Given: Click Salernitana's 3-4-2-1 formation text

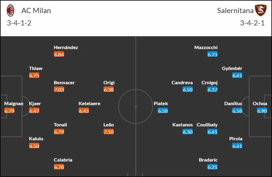Looking at the screenshot, I should tap(252, 23).
